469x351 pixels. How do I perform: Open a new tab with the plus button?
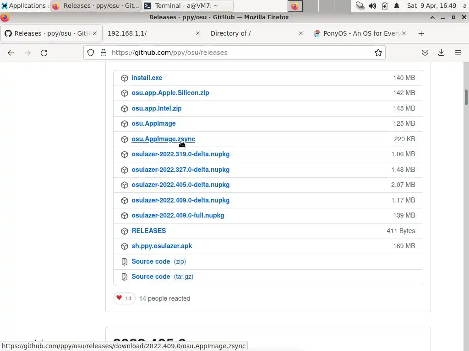tap(421, 34)
